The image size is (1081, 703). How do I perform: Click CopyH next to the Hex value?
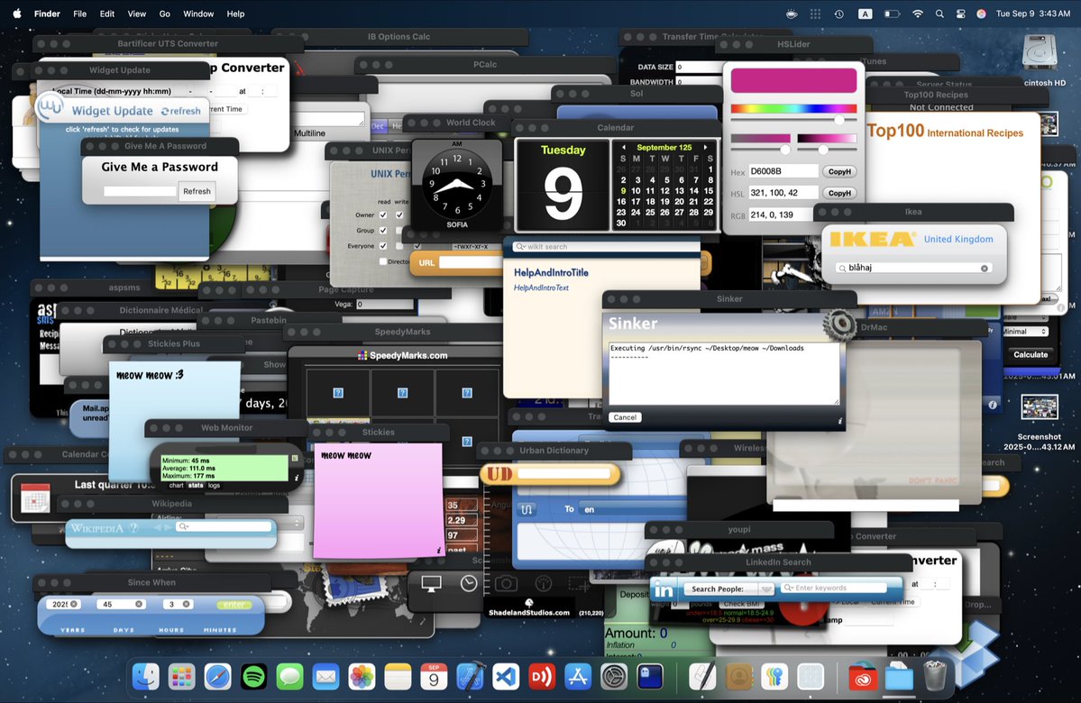tap(839, 171)
